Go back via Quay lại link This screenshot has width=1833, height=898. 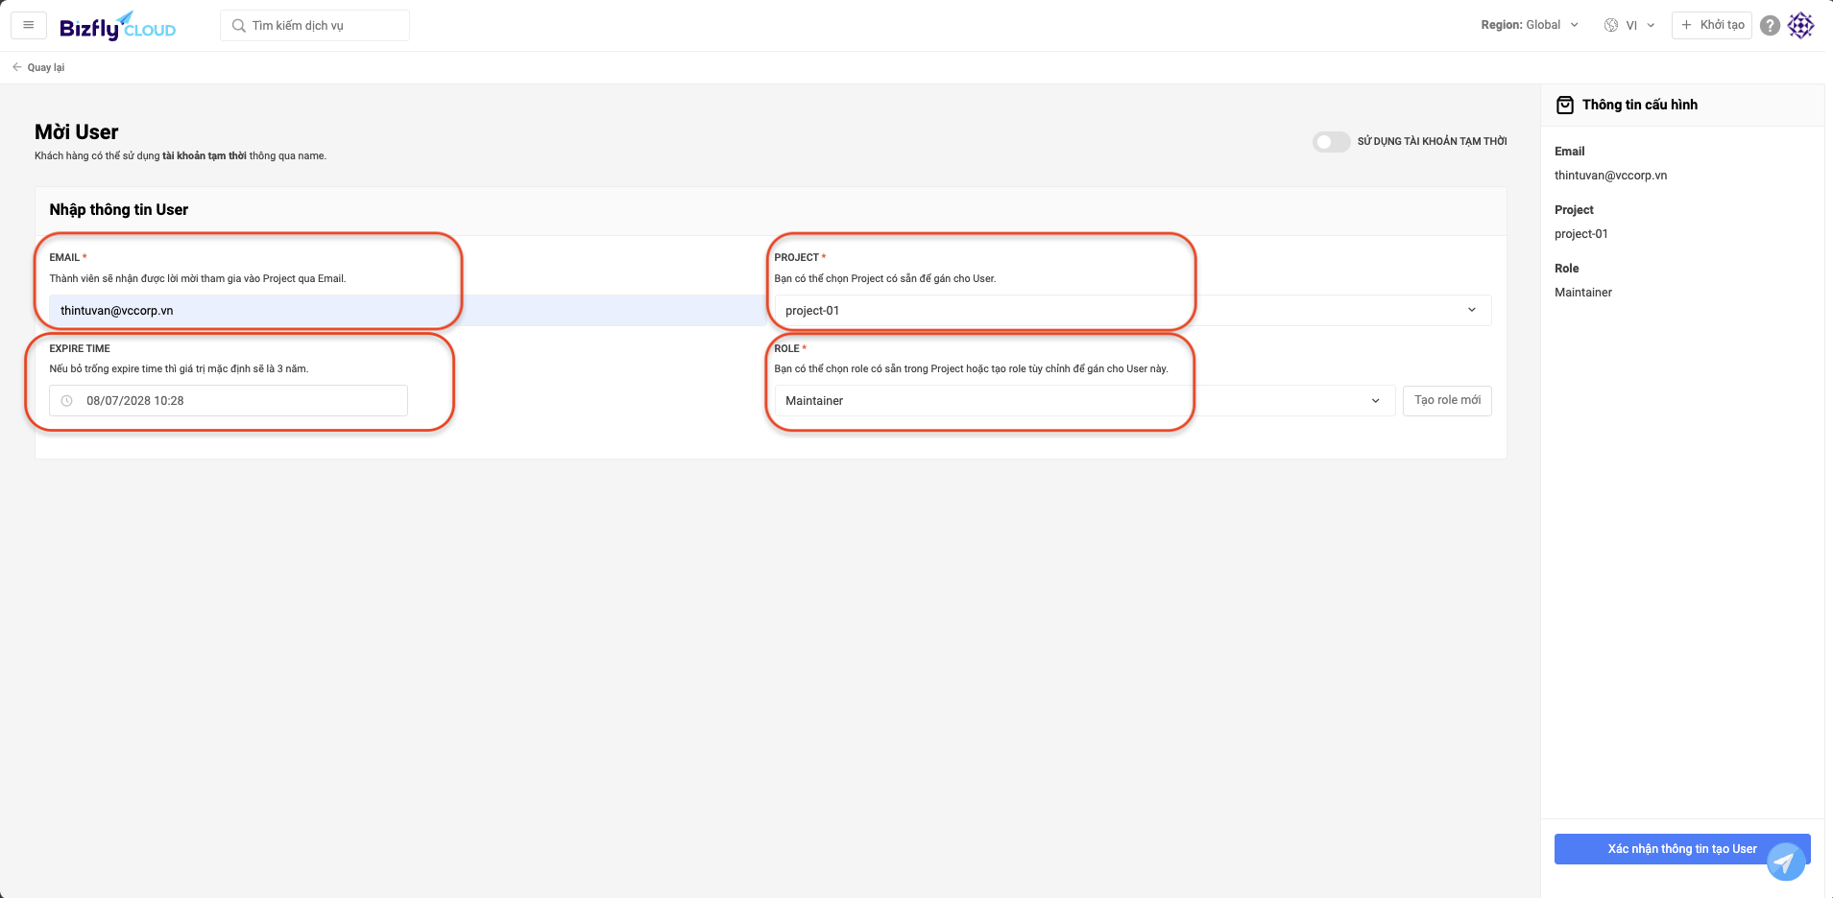coord(39,67)
